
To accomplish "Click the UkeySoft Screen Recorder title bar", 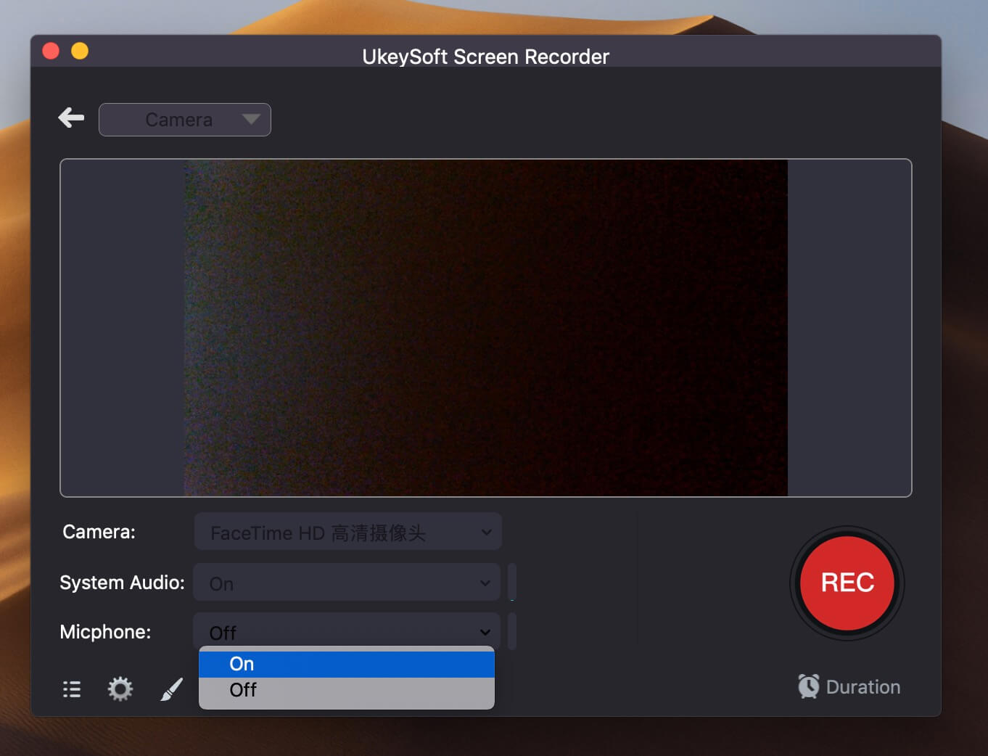I will 485,57.
